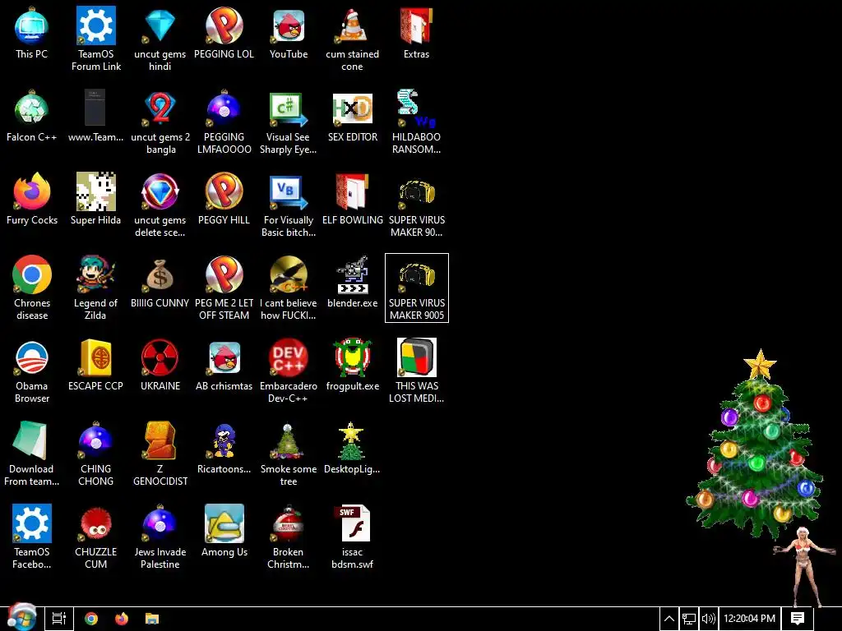
Task: Launch the PEGGY HILL shortcut
Action: click(224, 199)
